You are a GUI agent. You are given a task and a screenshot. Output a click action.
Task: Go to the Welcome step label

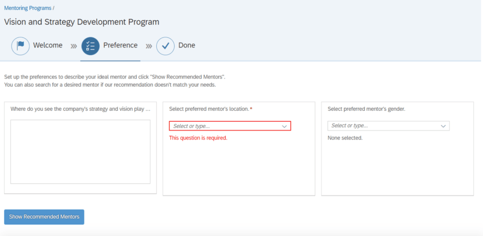click(48, 45)
